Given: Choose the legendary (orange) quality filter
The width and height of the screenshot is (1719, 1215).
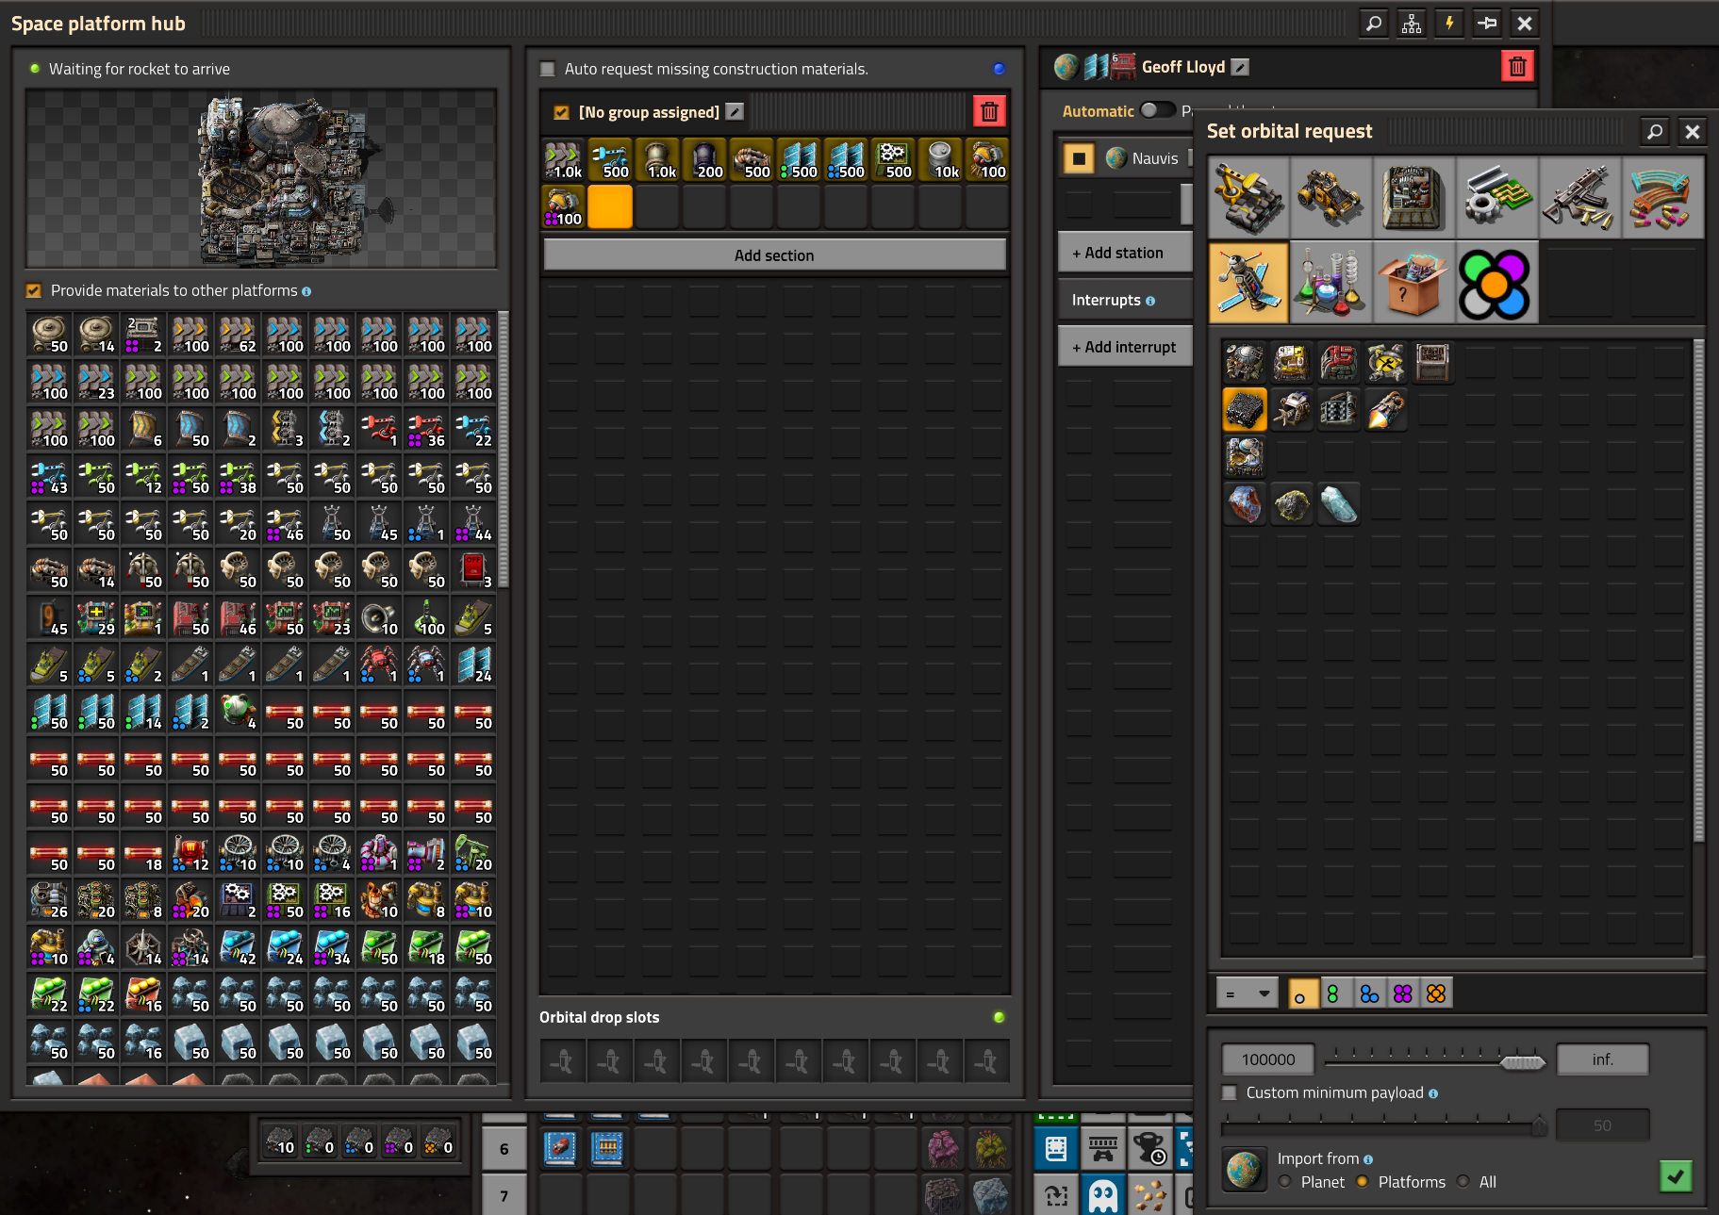Looking at the screenshot, I should tap(1436, 993).
